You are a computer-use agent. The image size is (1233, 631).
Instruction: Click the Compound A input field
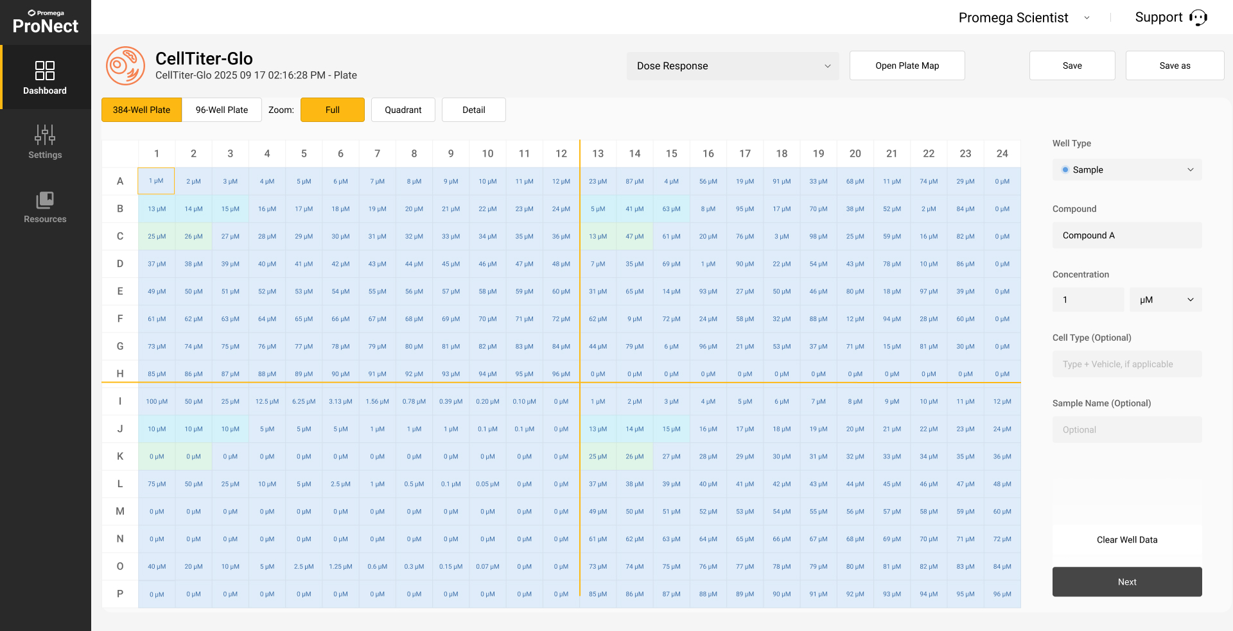click(x=1127, y=236)
